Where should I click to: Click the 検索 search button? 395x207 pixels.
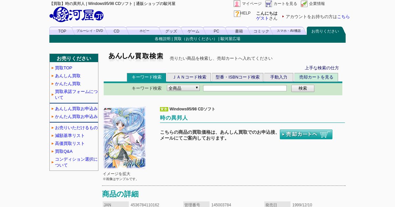tap(303, 88)
